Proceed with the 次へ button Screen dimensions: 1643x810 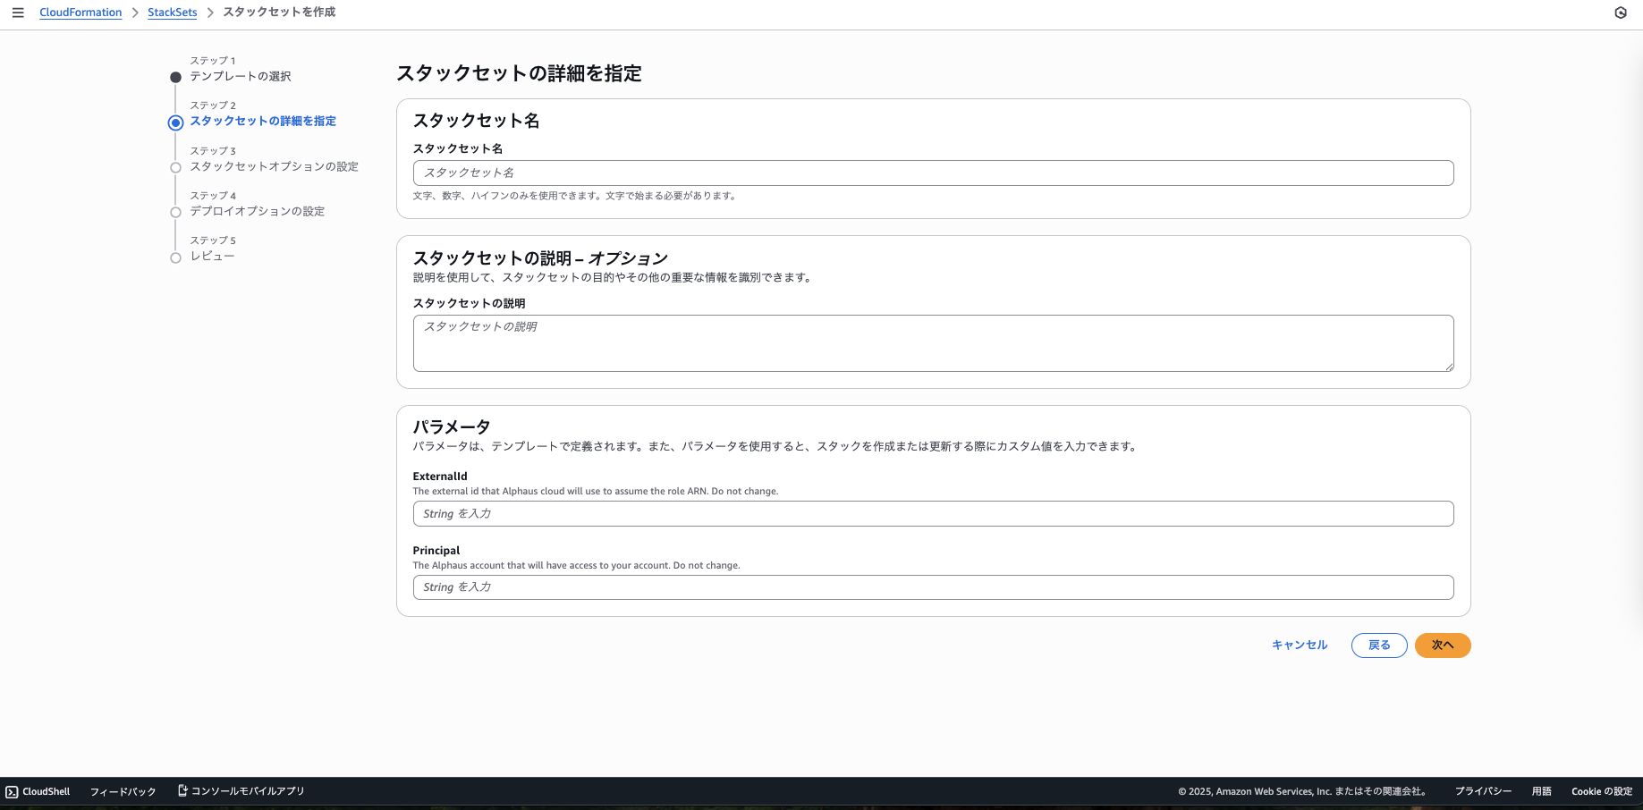(1442, 645)
